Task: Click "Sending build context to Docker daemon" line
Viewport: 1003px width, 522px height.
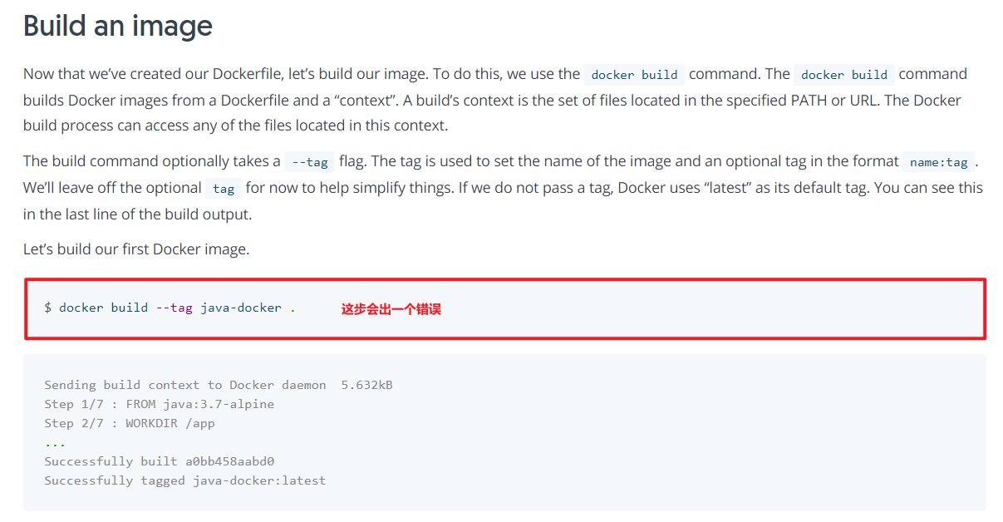Action: 185,385
